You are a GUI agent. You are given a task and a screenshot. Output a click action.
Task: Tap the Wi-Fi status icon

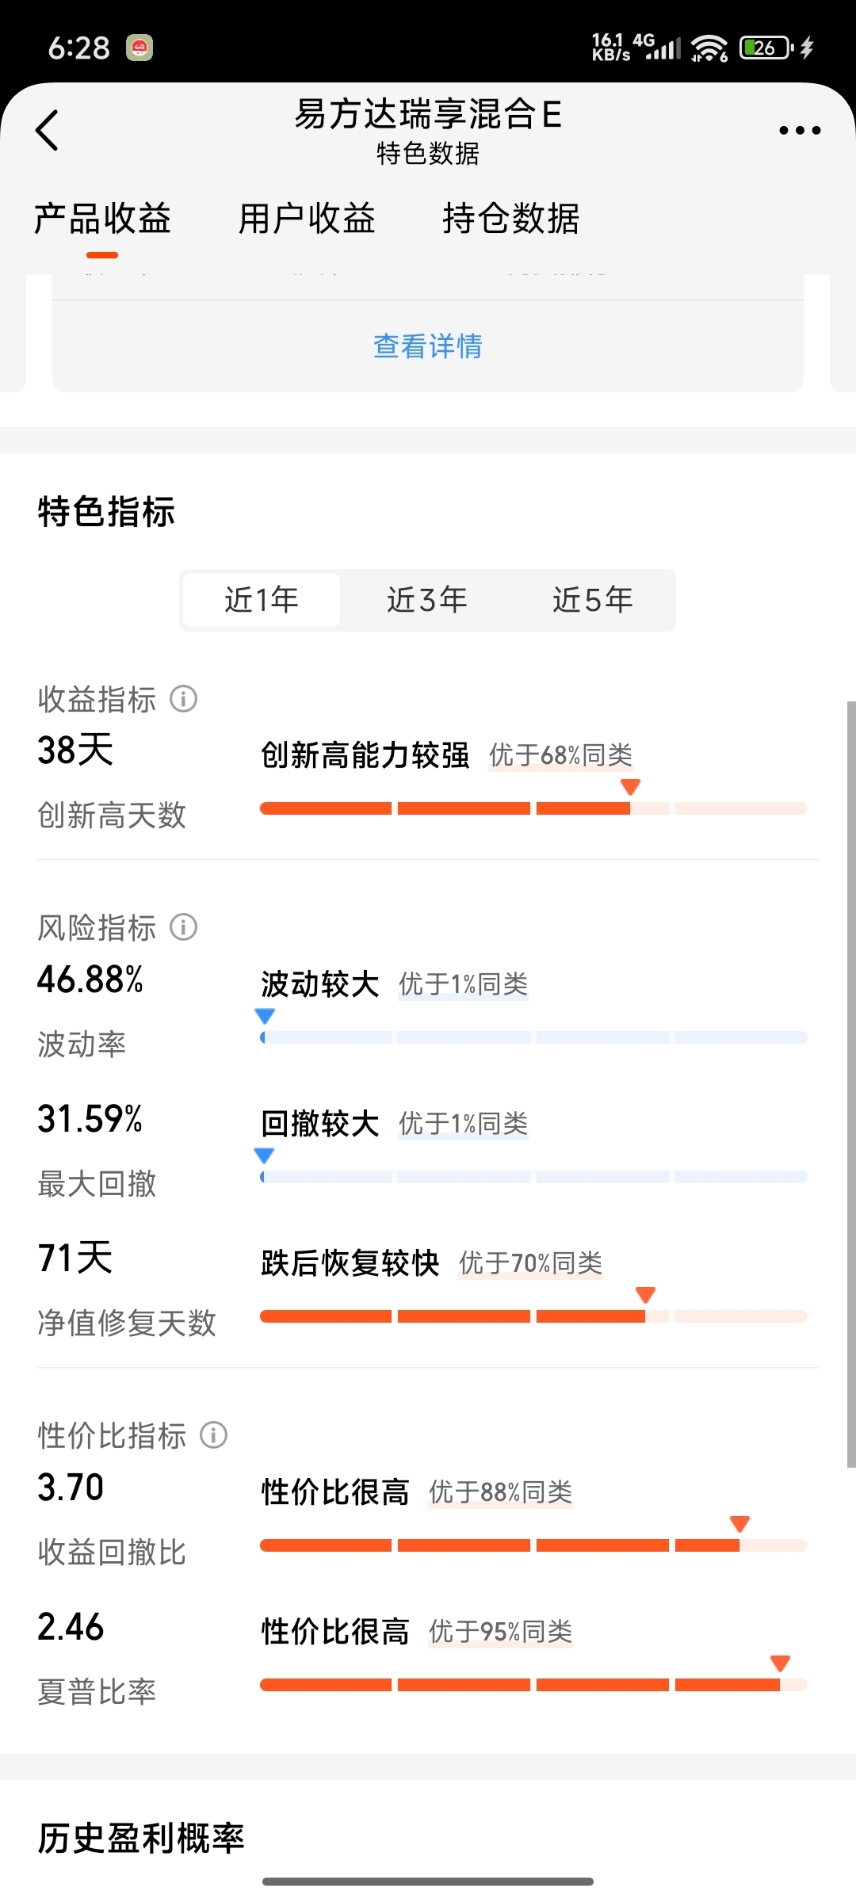[x=709, y=48]
